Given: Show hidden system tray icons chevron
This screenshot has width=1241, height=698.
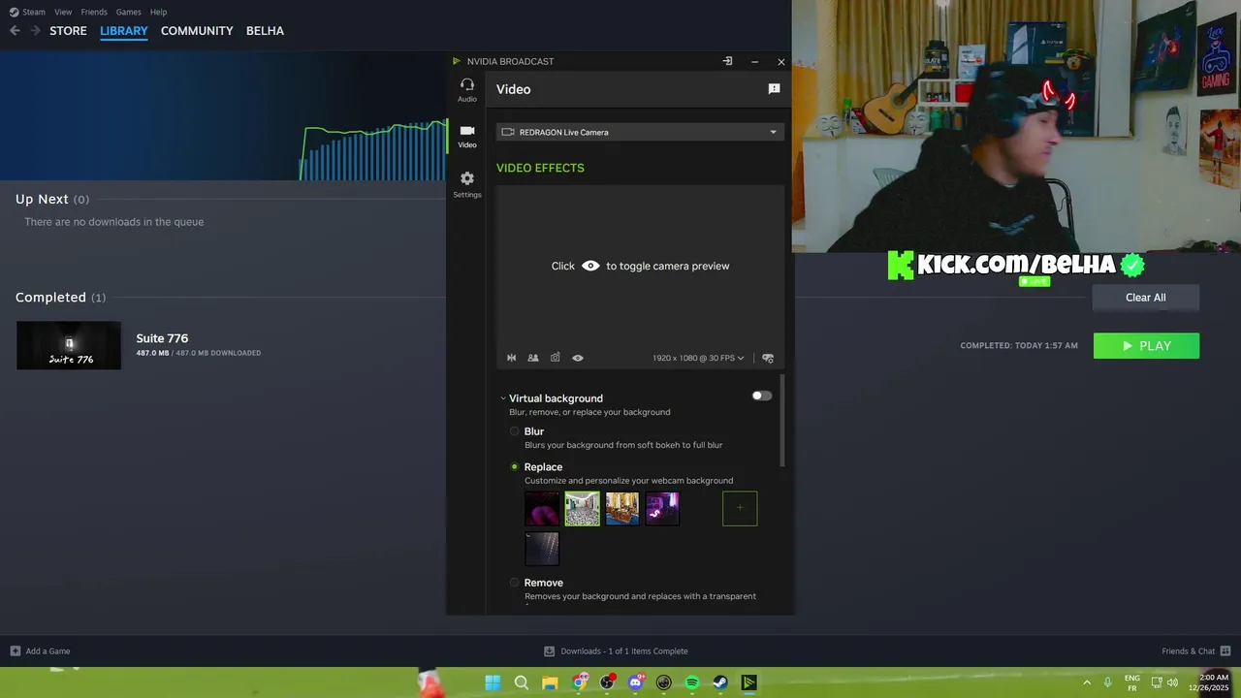Looking at the screenshot, I should click(x=1087, y=682).
